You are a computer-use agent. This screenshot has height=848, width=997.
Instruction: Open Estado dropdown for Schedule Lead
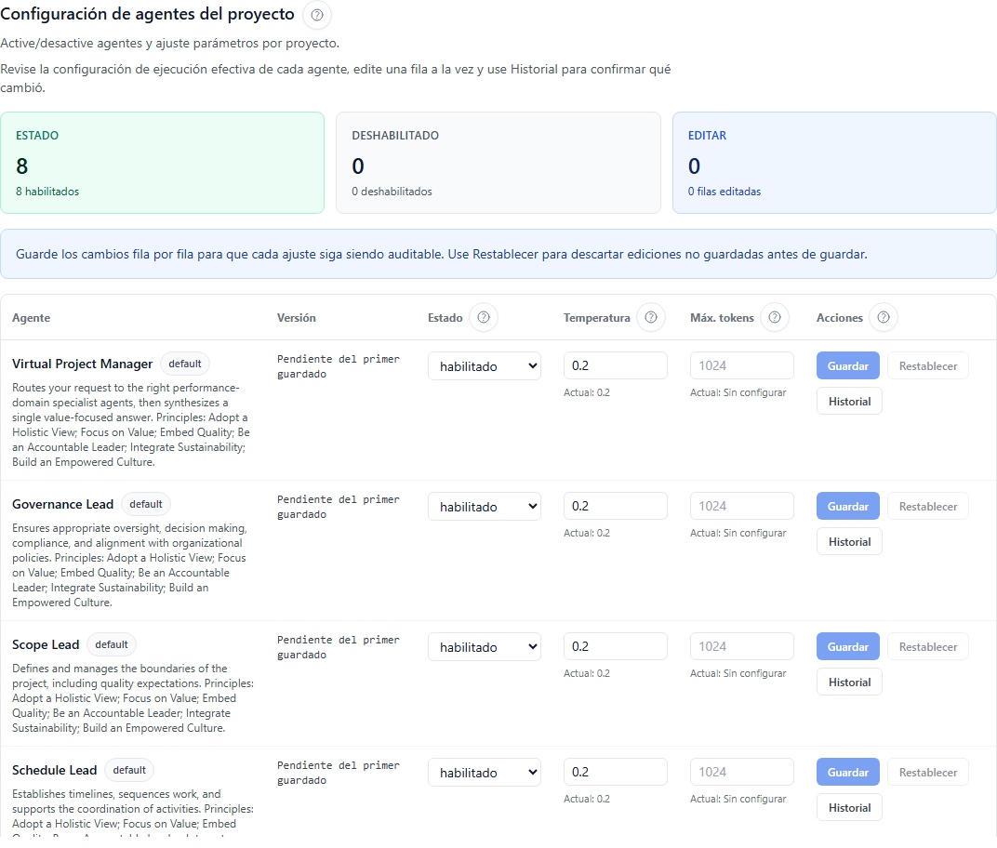[485, 773]
